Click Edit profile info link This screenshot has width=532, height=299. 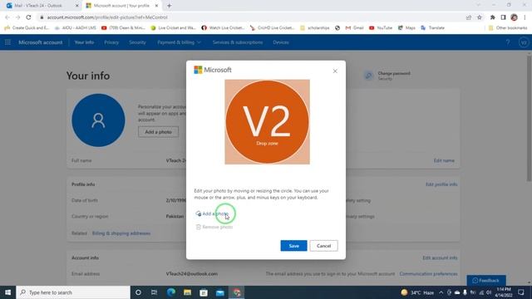441,184
